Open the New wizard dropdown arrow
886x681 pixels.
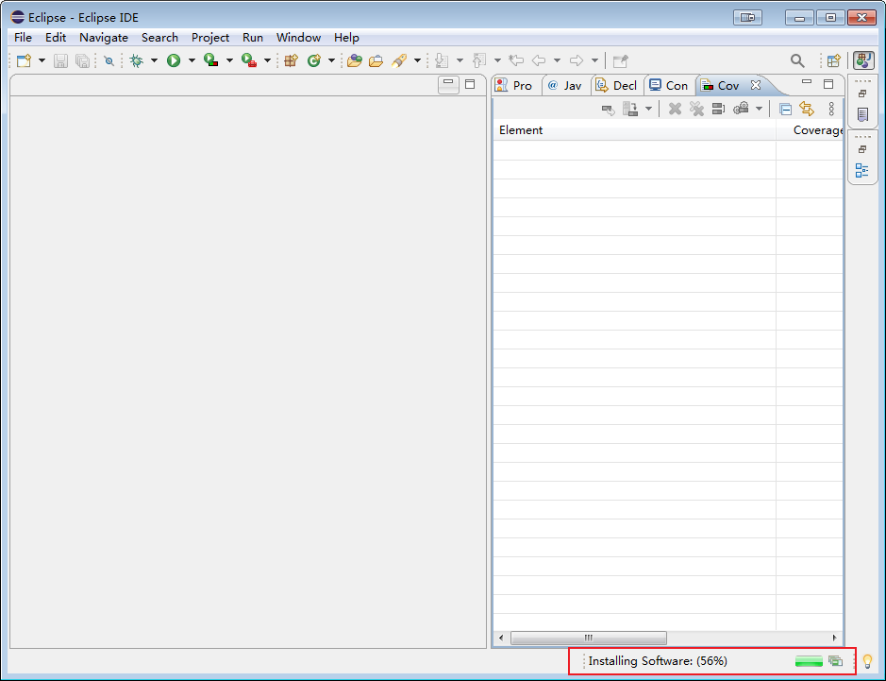coord(42,60)
